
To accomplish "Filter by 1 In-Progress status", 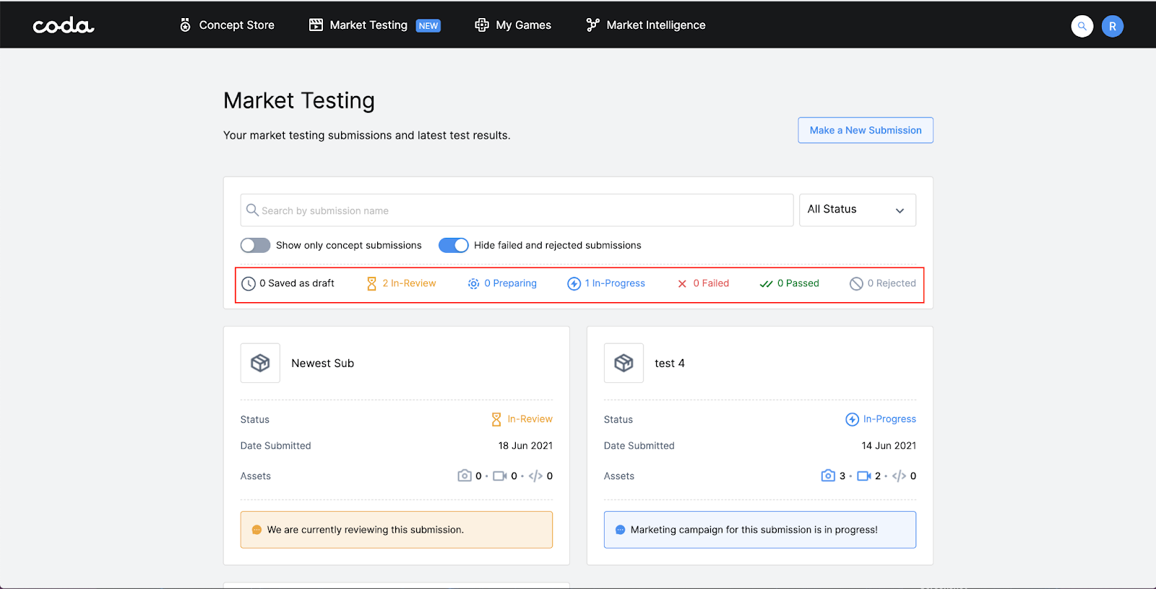I will 606,283.
